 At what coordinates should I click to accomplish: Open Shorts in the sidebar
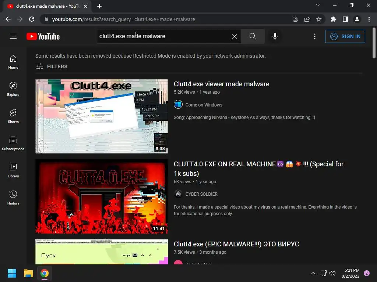click(x=13, y=116)
